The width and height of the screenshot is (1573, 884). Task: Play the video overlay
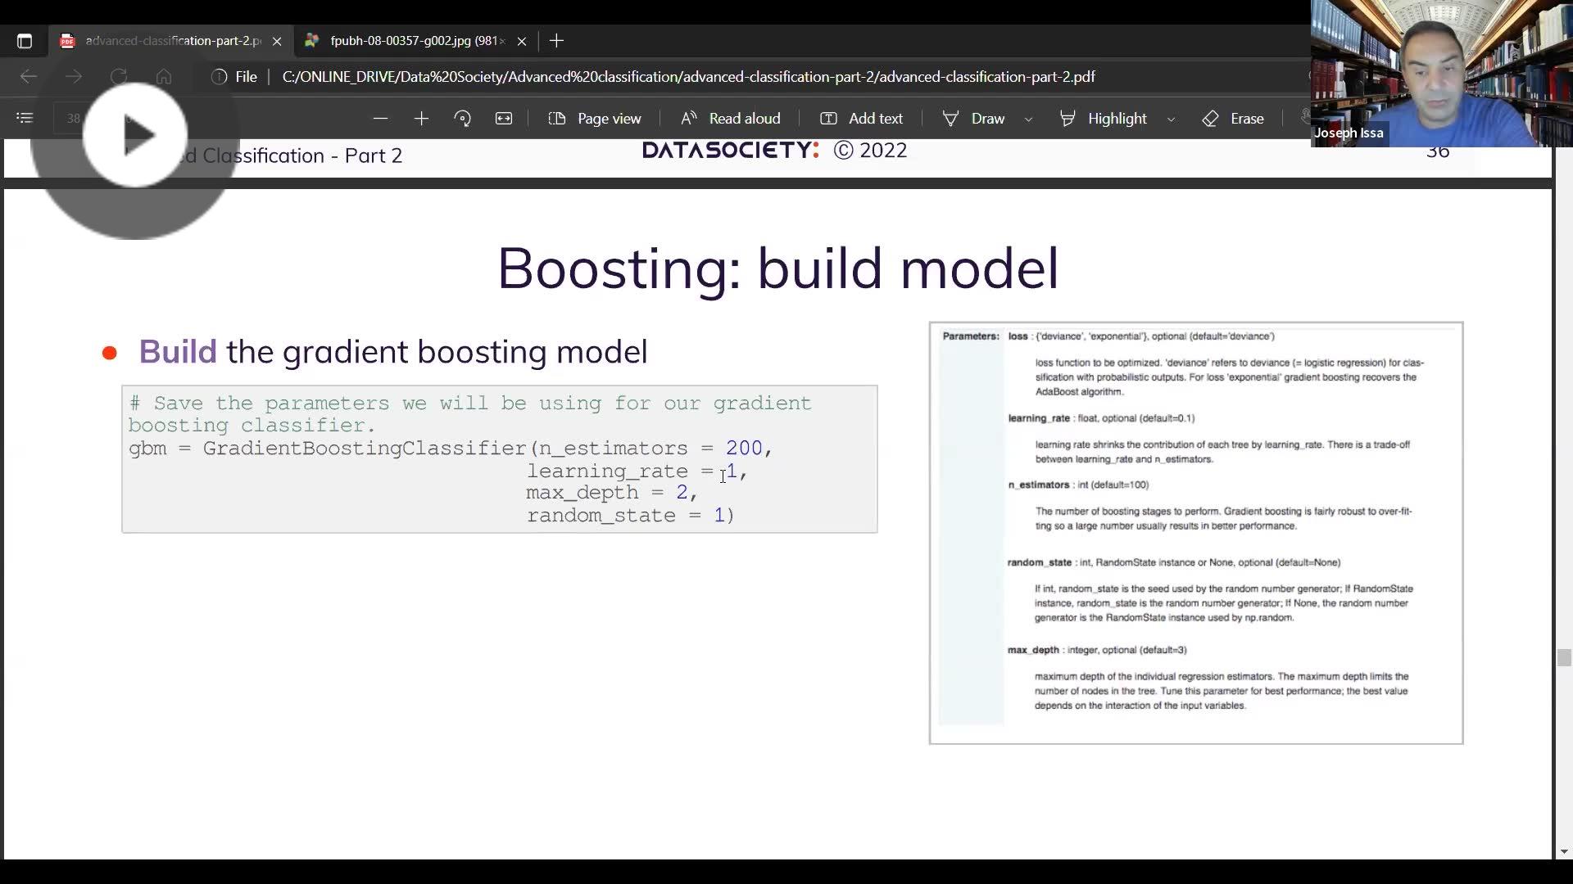pyautogui.click(x=136, y=136)
